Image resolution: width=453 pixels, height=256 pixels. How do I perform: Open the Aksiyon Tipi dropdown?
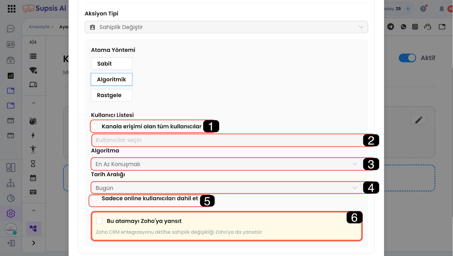pyautogui.click(x=226, y=27)
